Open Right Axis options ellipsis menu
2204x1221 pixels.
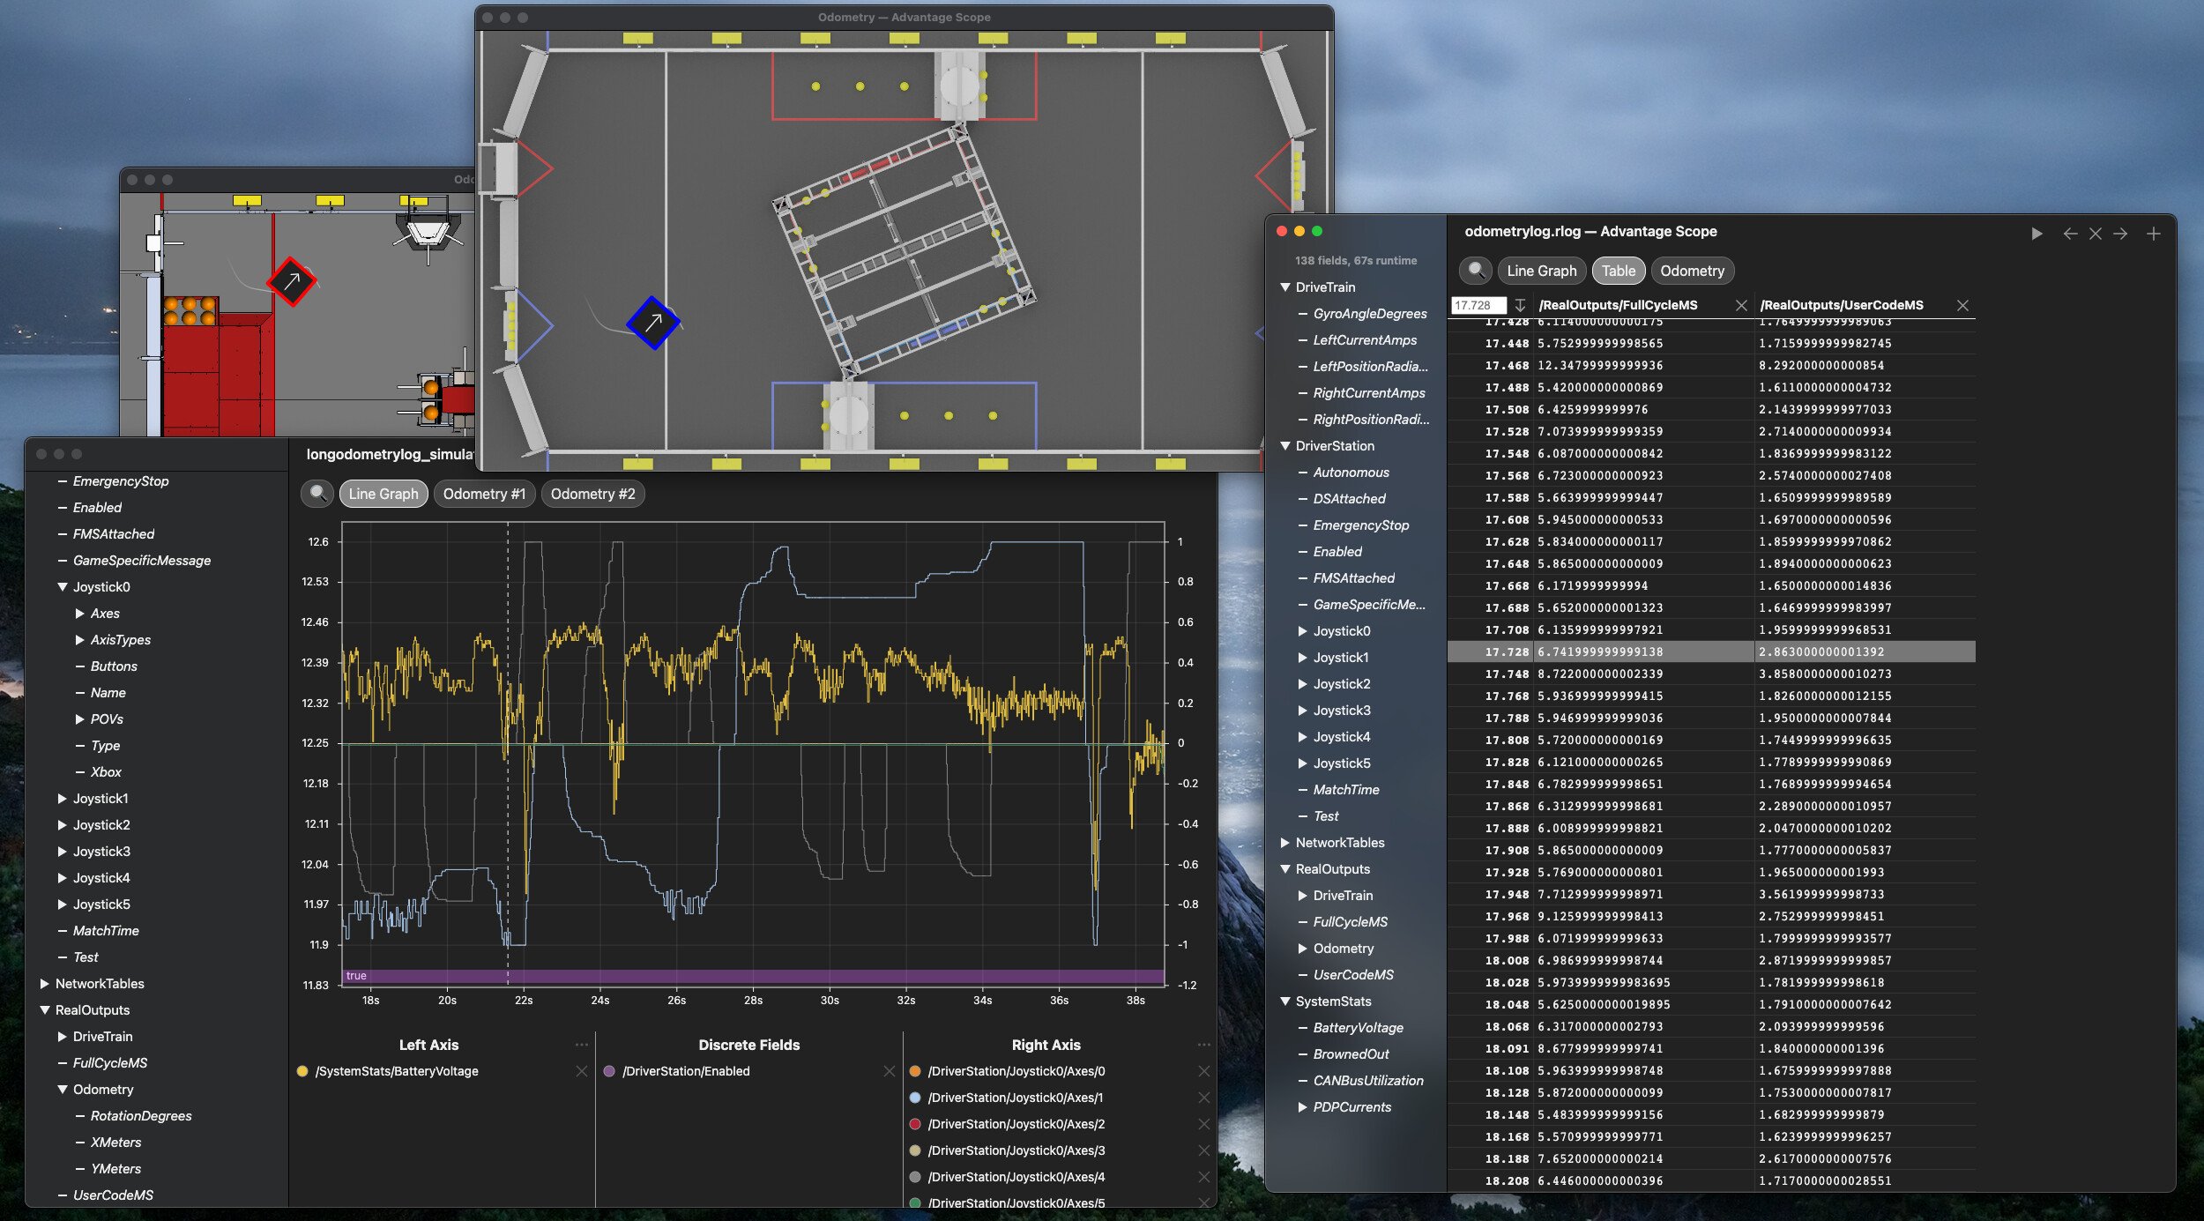pos(1204,1045)
